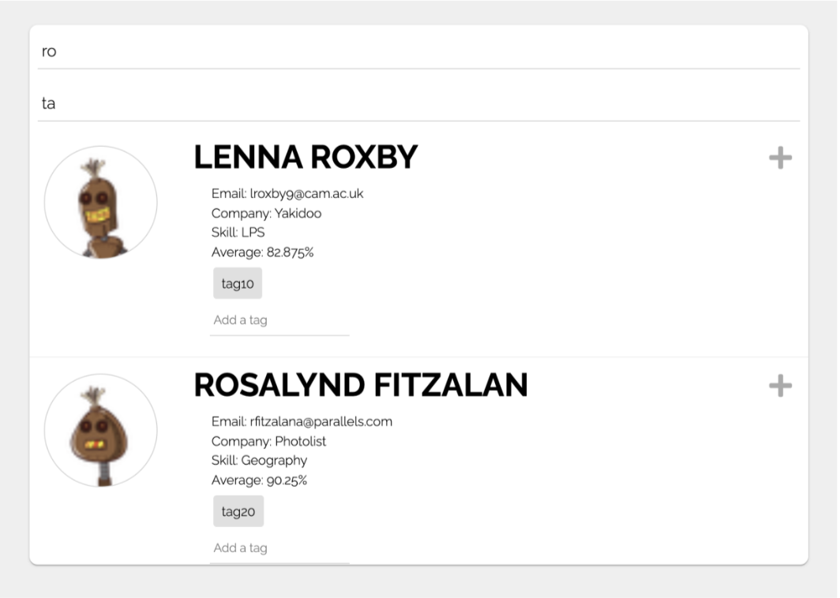The width and height of the screenshot is (840, 598).
Task: Click Rosalynd Fitzalan's robot avatar
Action: click(x=101, y=431)
